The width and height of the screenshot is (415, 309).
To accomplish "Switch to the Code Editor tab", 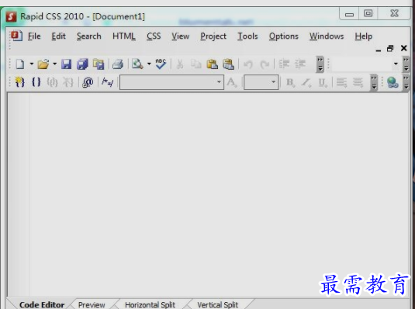I will pyautogui.click(x=42, y=305).
